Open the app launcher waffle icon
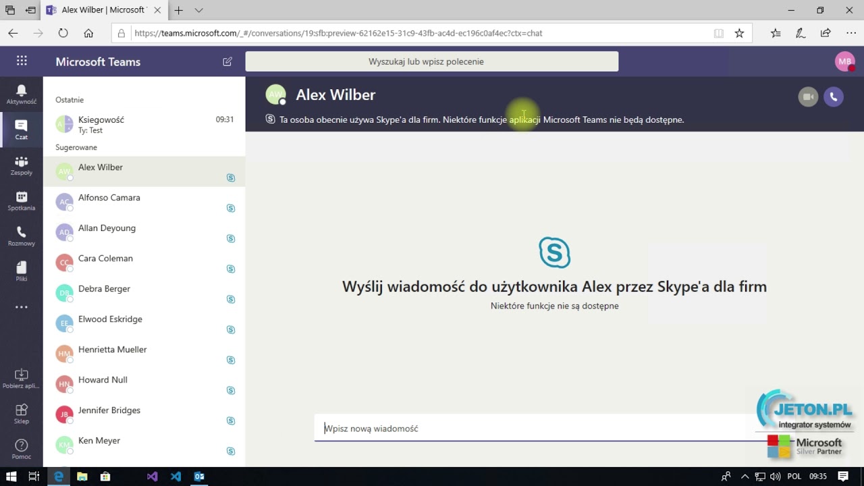This screenshot has height=486, width=864. coord(22,61)
